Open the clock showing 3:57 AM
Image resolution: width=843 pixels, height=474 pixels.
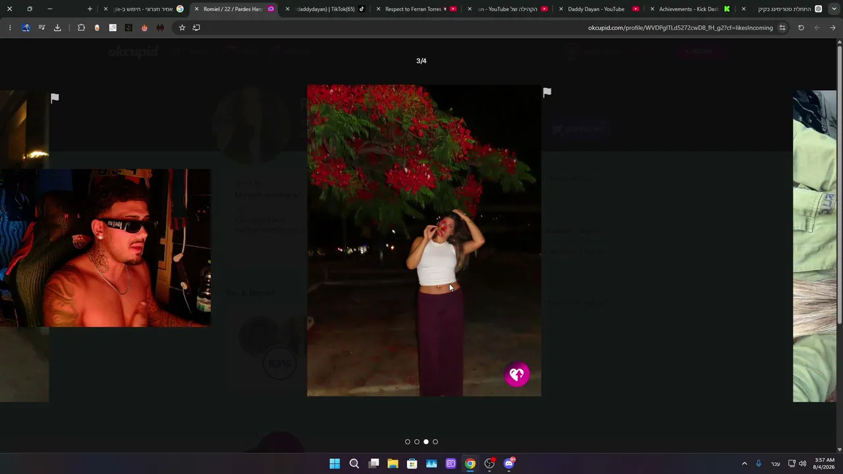(825, 463)
